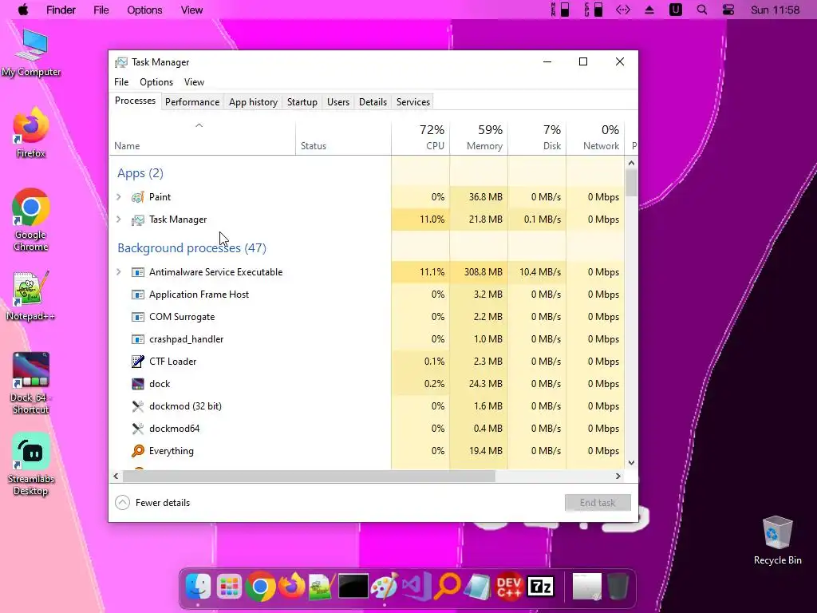
Task: Open Paint palette icon in the dock
Action: 385,586
